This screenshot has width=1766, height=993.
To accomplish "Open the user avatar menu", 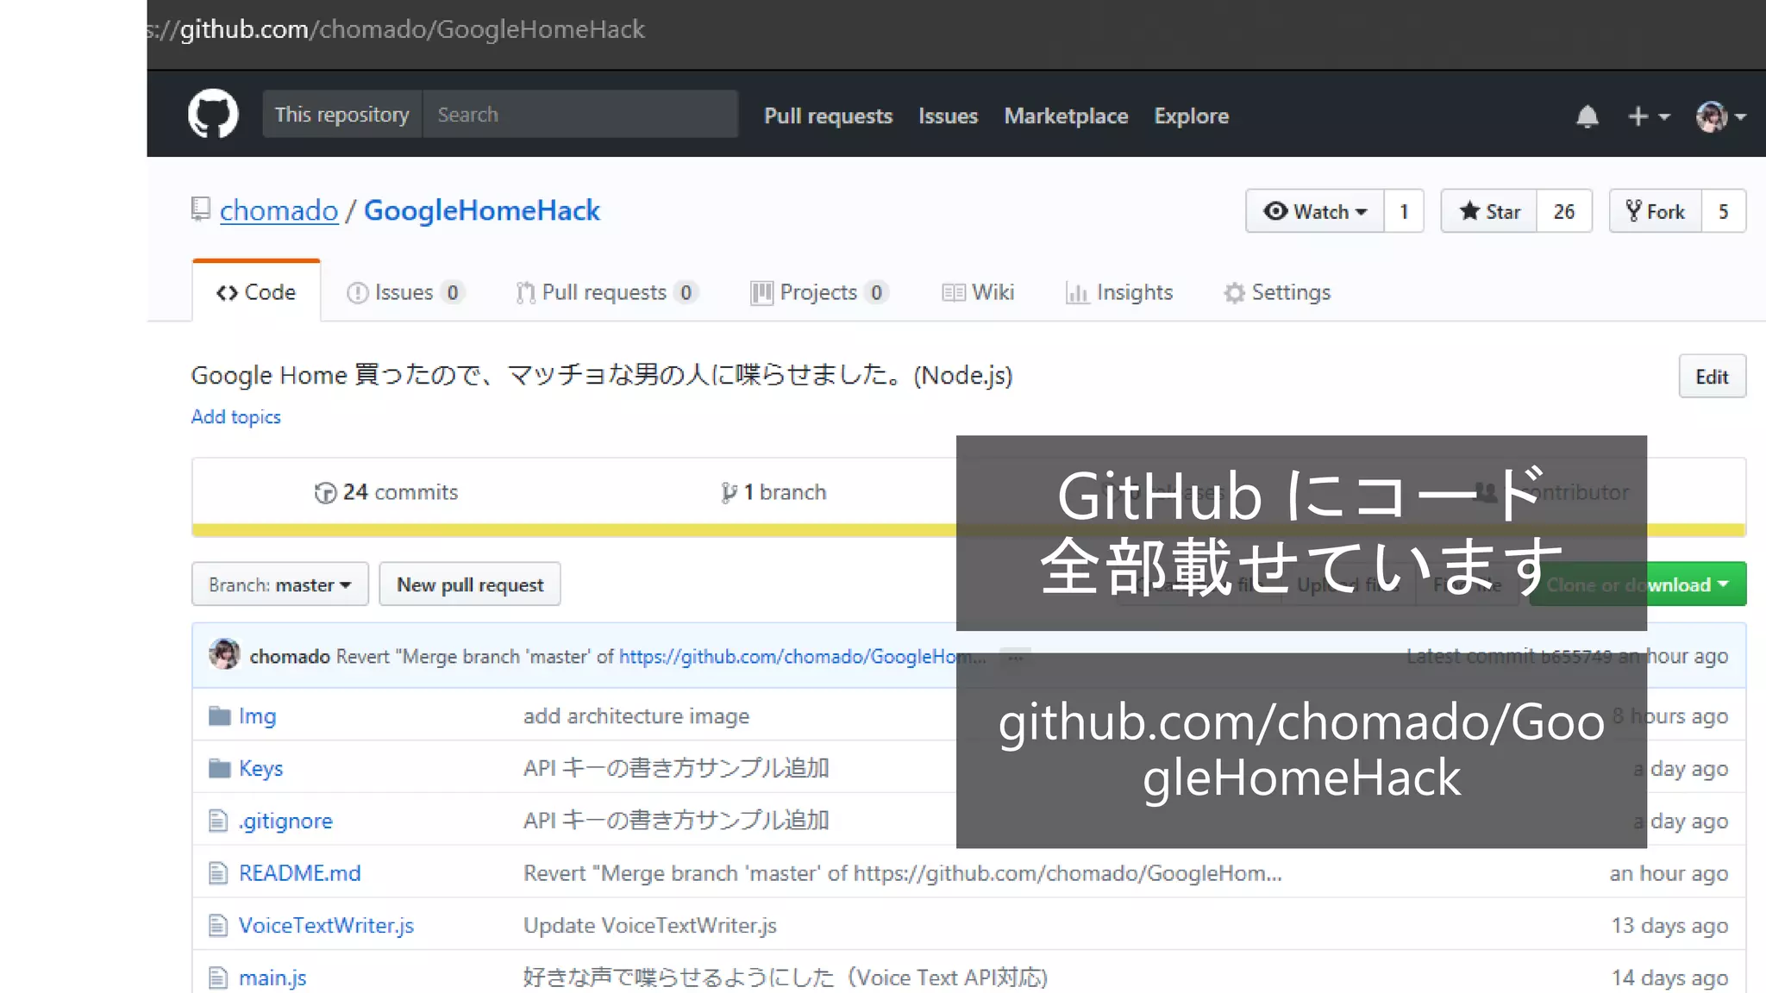I will coord(1720,116).
